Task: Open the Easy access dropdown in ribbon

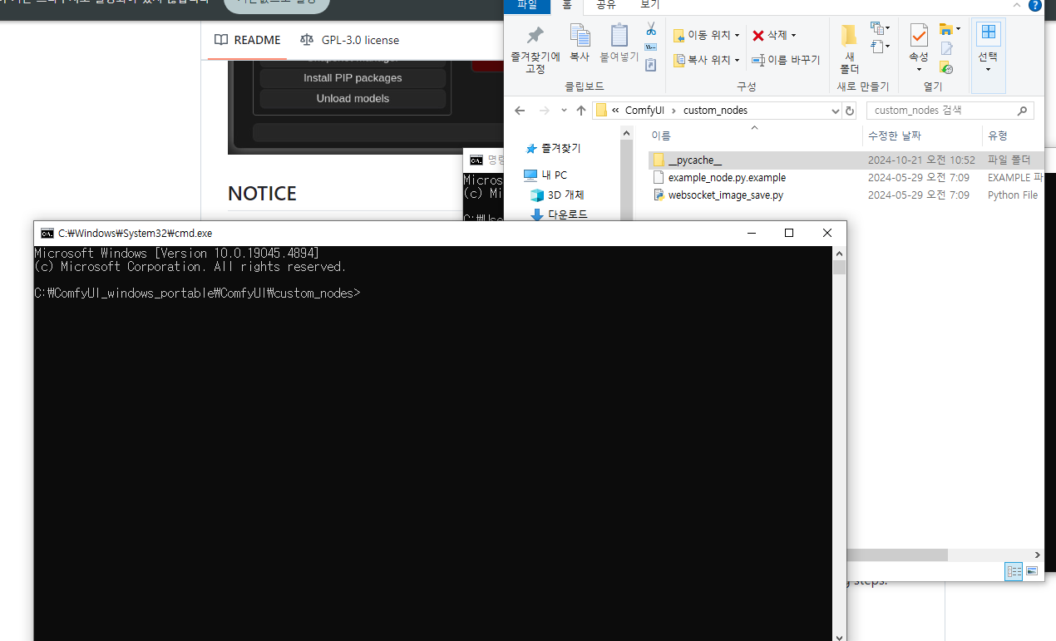Action: coord(881,47)
